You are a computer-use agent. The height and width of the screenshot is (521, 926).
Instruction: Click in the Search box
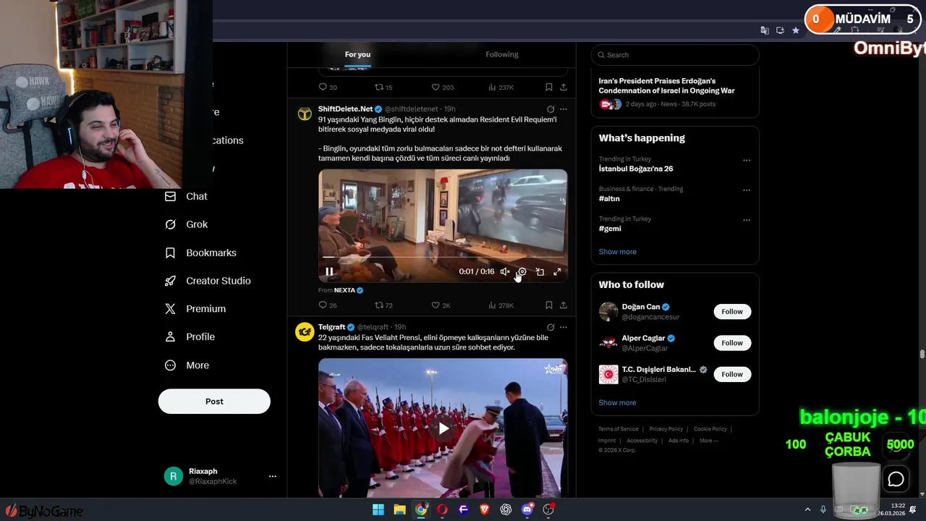675,55
